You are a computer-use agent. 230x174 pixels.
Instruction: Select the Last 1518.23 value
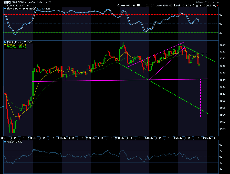pos(182,5)
